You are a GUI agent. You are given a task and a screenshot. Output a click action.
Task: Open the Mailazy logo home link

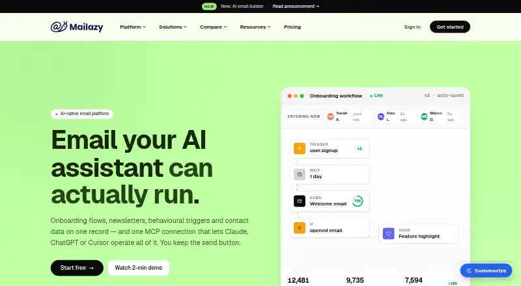pos(77,27)
